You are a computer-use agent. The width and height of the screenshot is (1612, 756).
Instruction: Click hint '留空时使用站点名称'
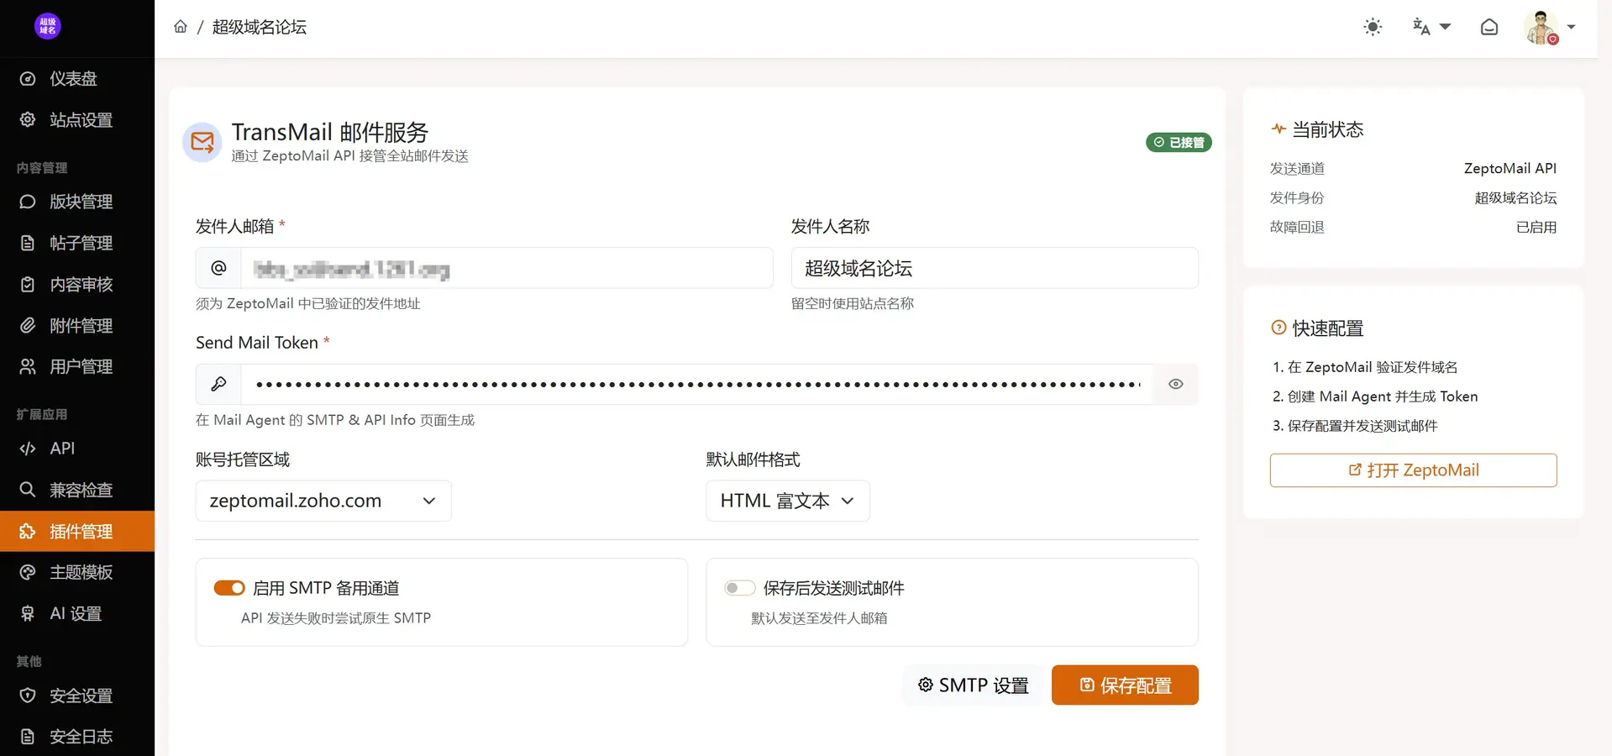coord(853,303)
